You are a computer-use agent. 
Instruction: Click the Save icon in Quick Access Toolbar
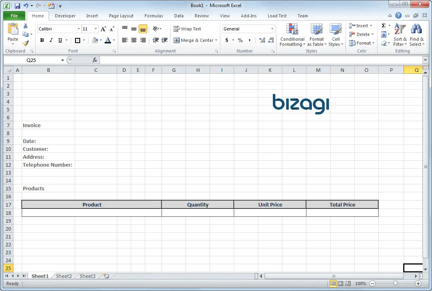click(x=17, y=6)
